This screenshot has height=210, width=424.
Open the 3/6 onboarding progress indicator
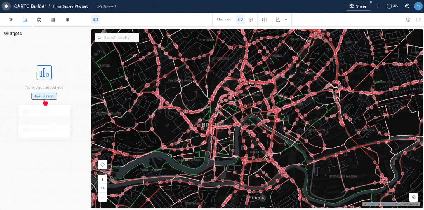point(392,6)
